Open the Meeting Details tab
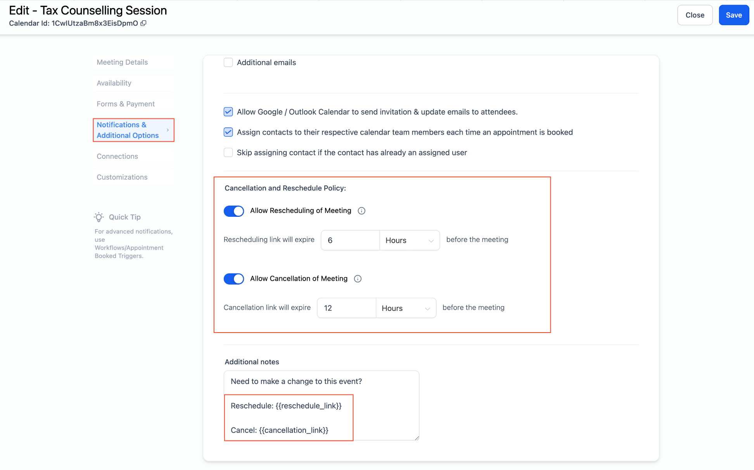 pyautogui.click(x=122, y=62)
